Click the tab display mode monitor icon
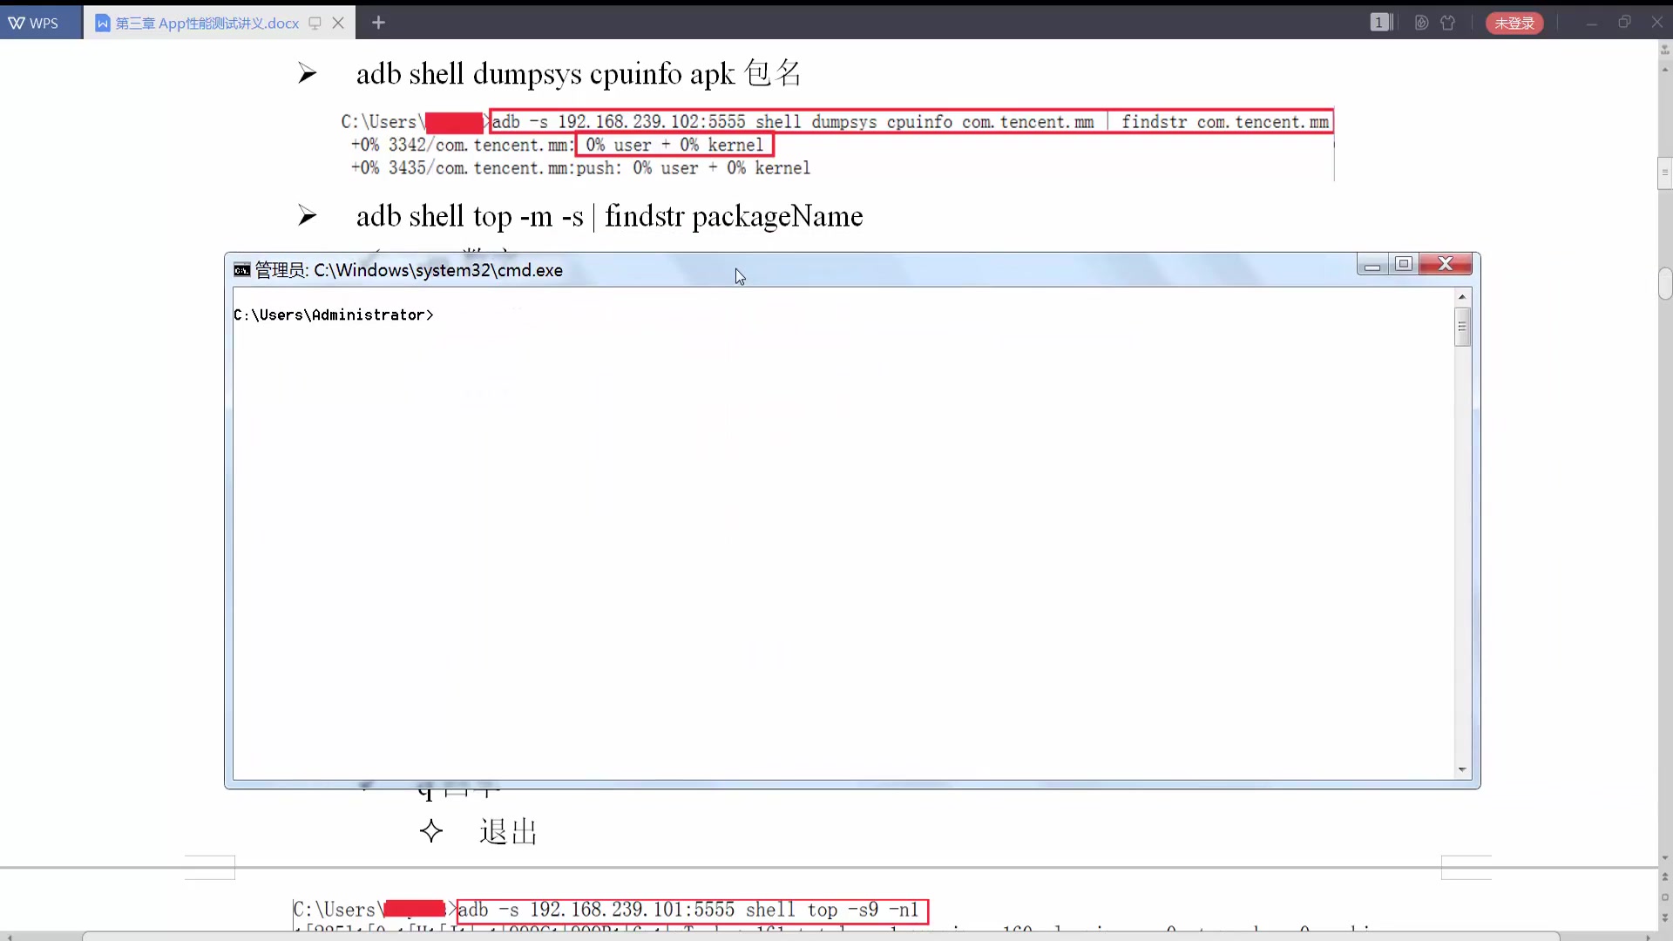 pyautogui.click(x=315, y=23)
